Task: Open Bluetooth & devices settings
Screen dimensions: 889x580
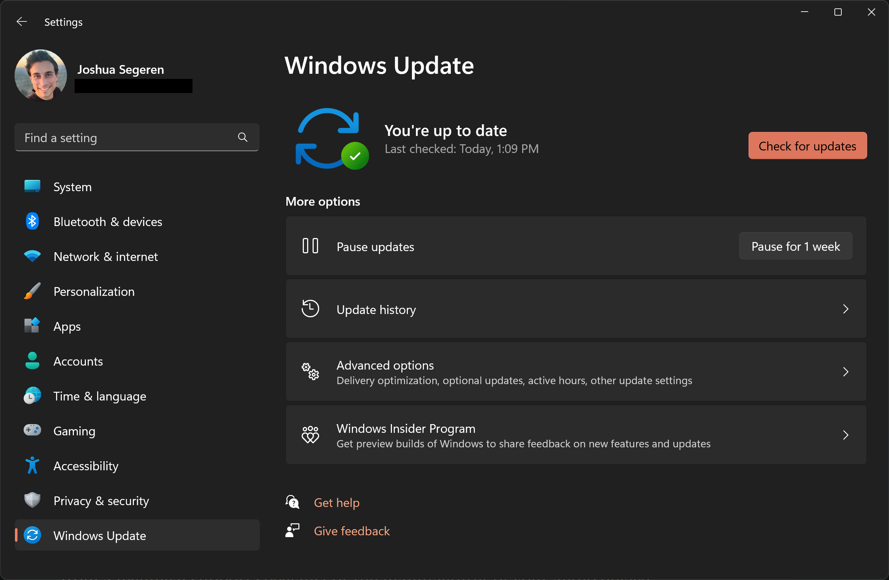Action: 108,222
